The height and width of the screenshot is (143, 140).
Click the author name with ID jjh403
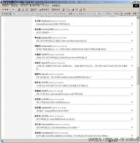tap(41, 91)
